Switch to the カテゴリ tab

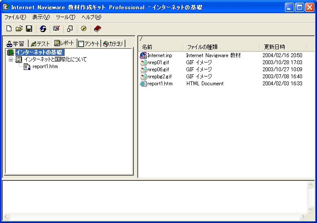tap(113, 44)
